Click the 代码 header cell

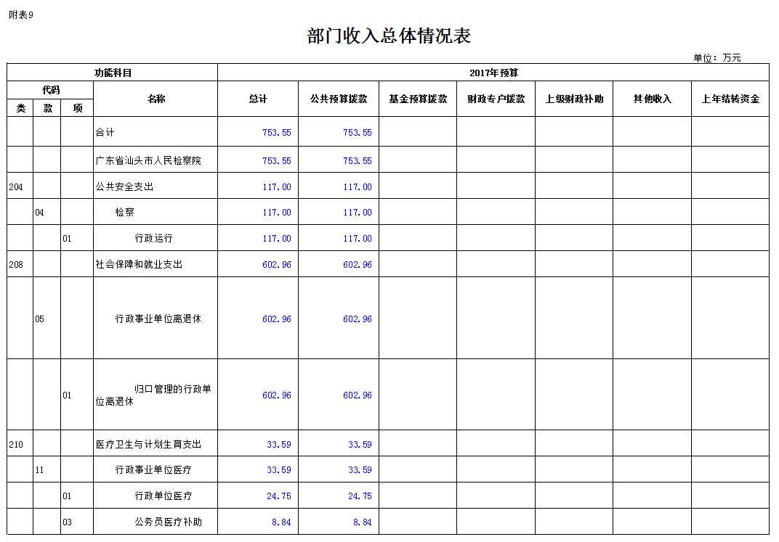(50, 90)
